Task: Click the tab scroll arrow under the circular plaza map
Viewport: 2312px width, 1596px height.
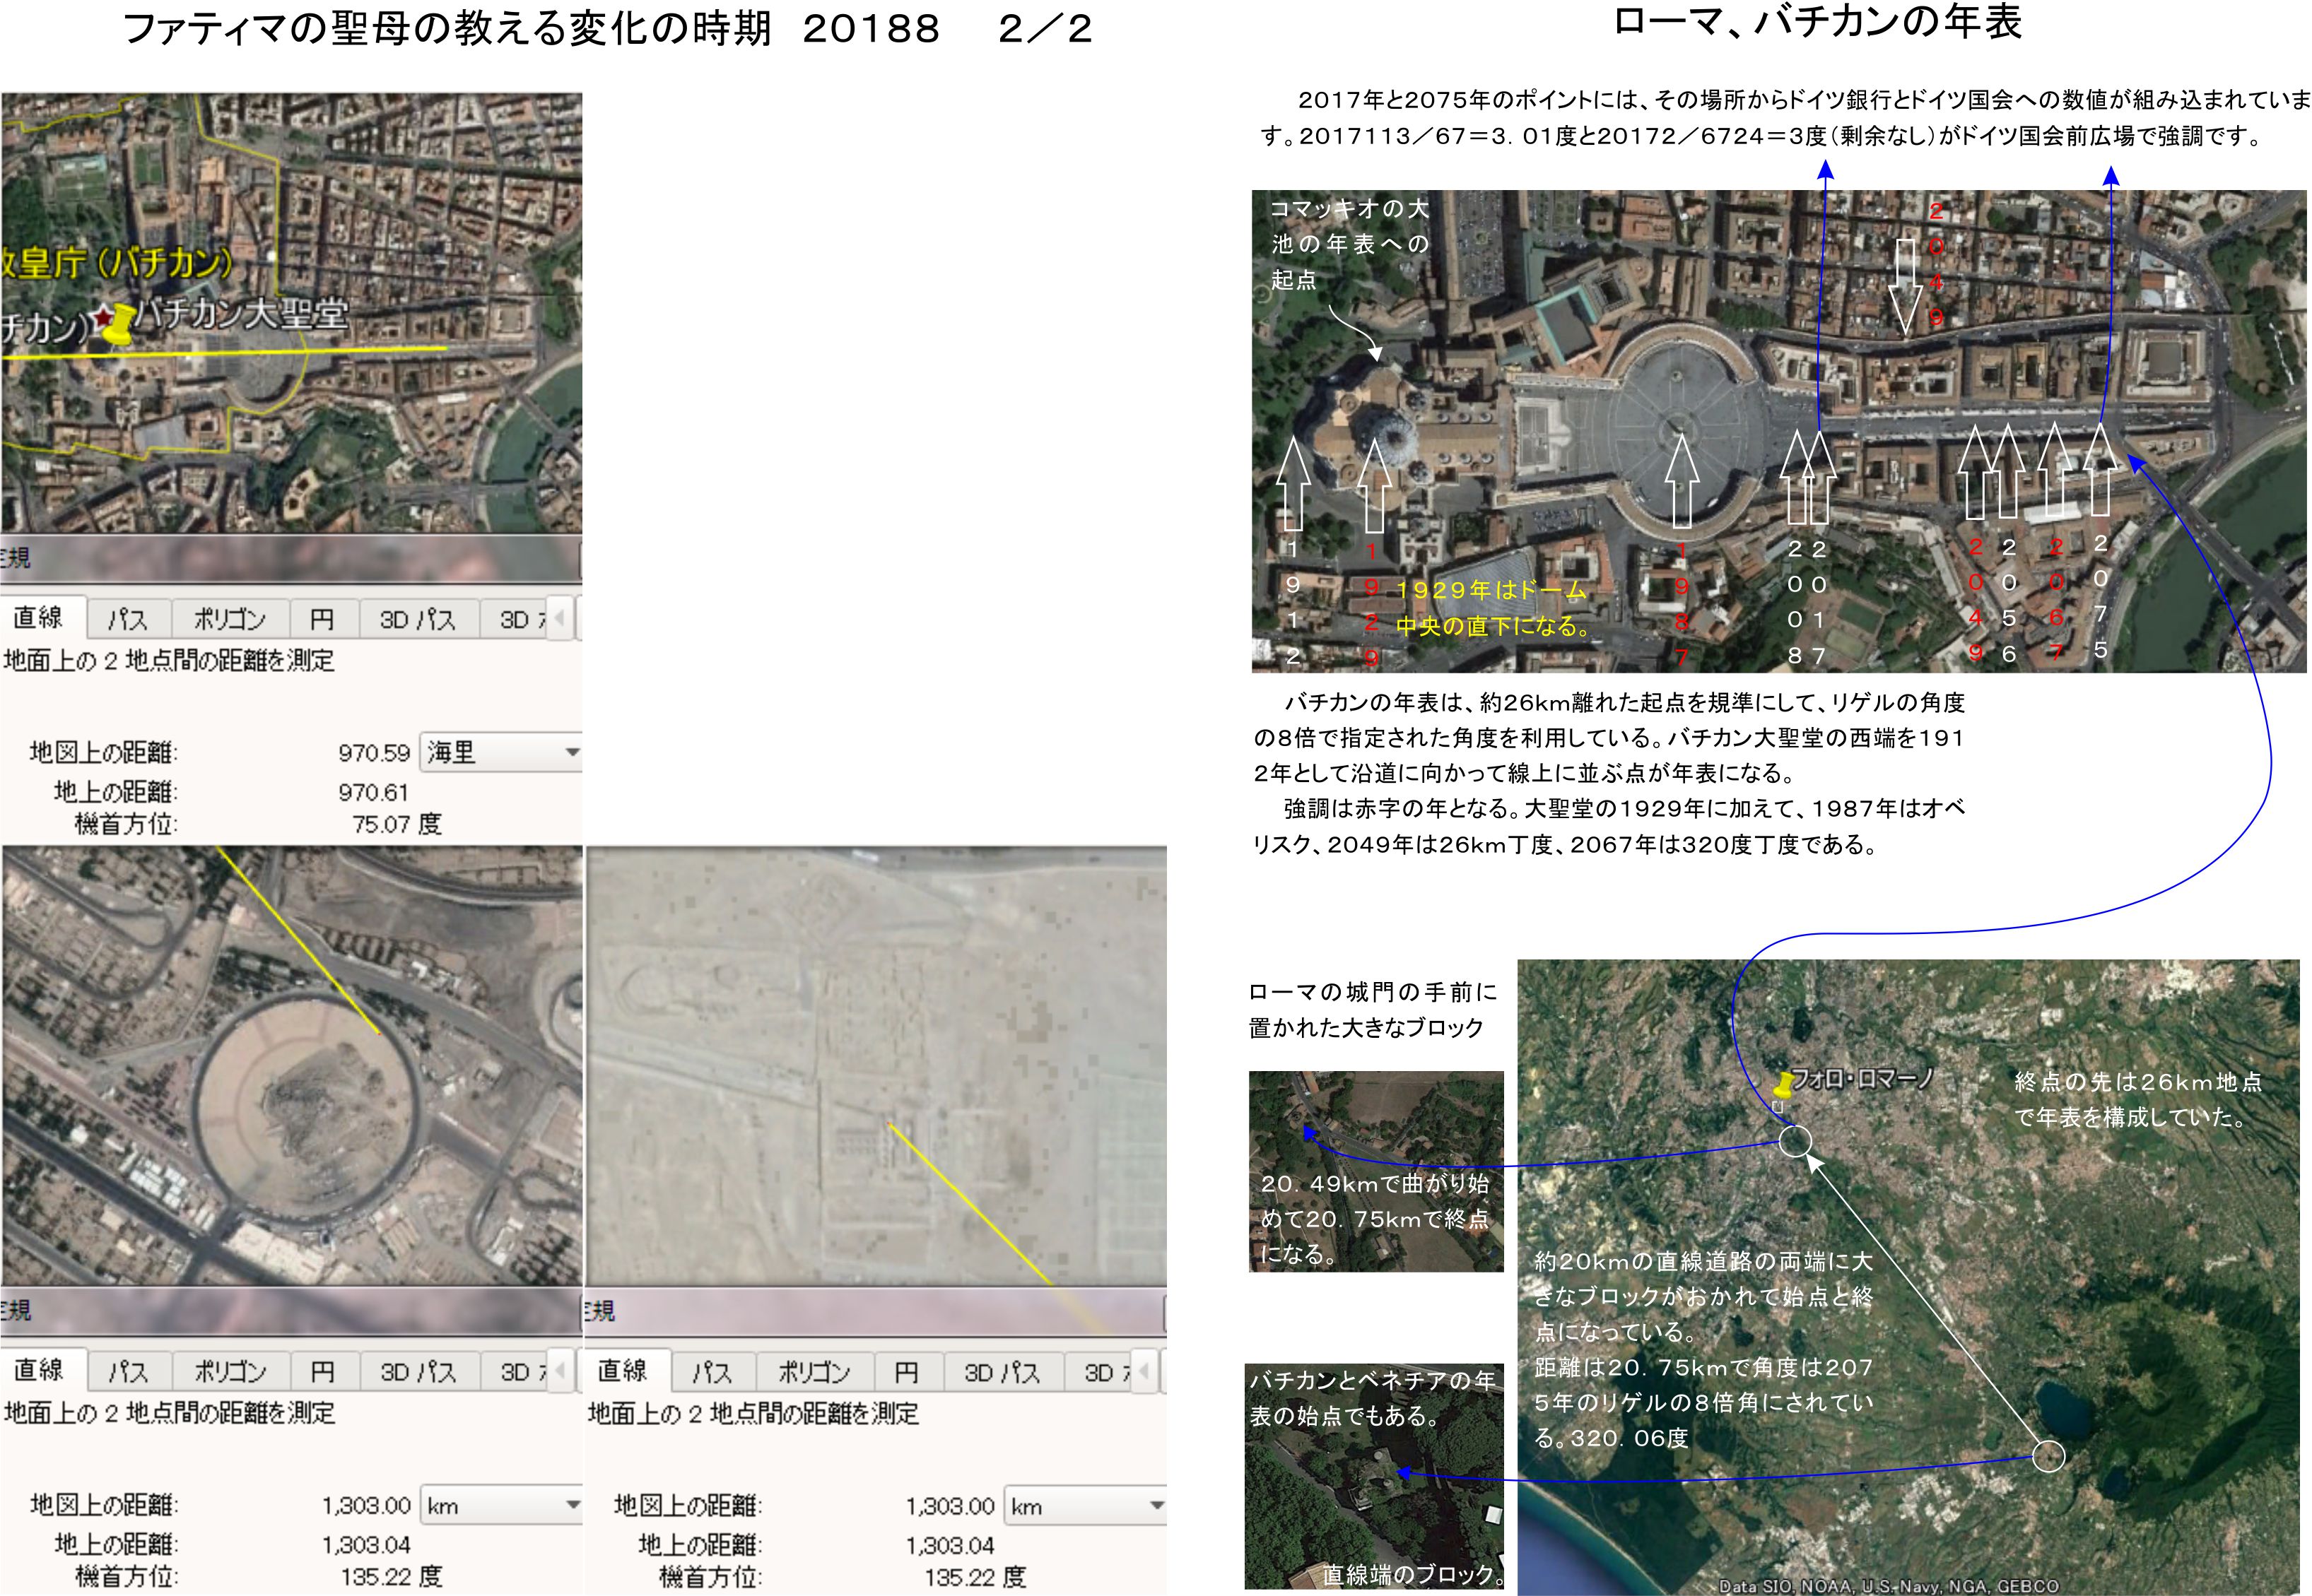Action: (559, 1371)
